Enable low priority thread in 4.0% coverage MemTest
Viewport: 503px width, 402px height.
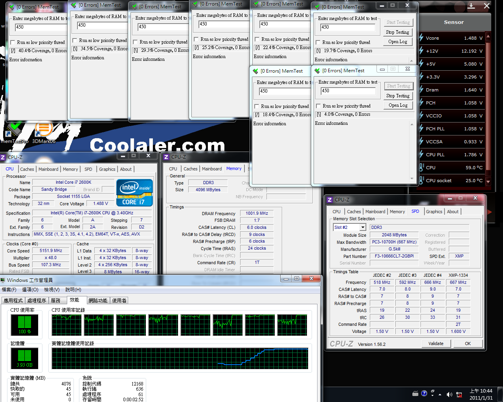318,106
